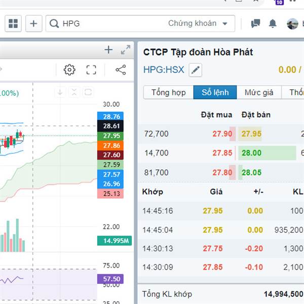Toggle chart fullscreen mode icon
This screenshot has height=304, width=304.
point(91,70)
